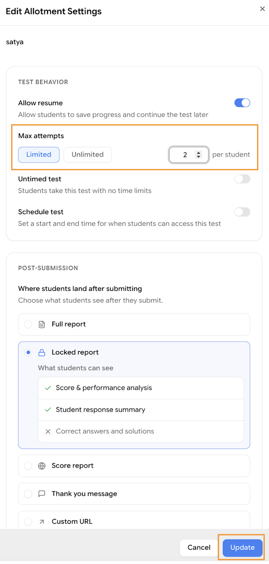This screenshot has width=269, height=564.
Task: Click the Locked report padlock icon
Action: pos(42,353)
